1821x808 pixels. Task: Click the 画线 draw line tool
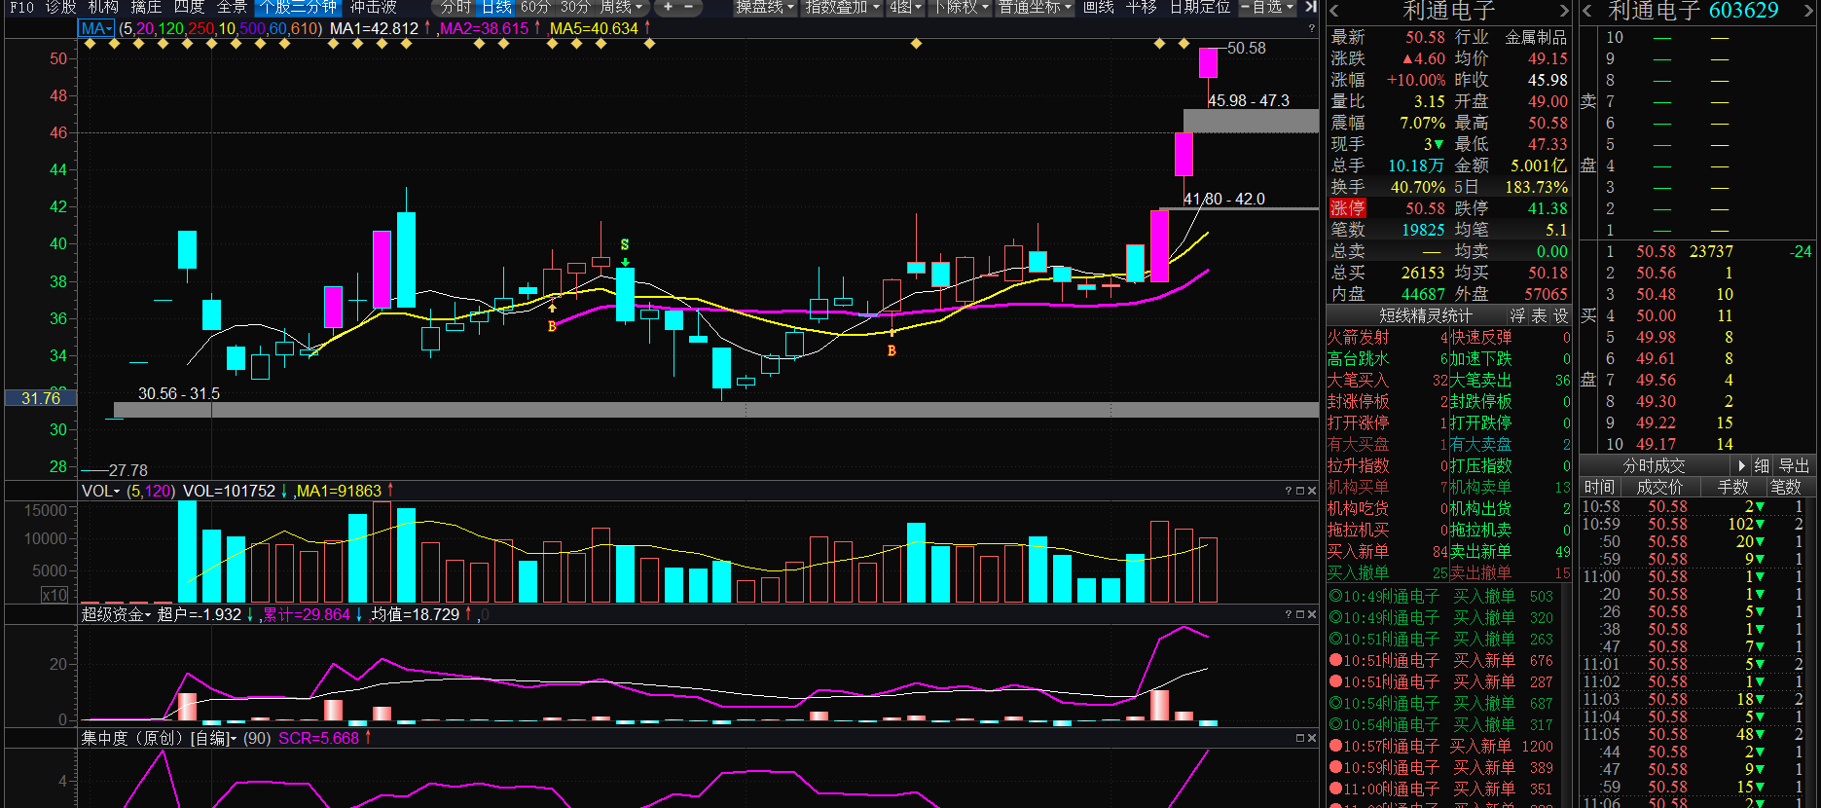(x=1098, y=7)
